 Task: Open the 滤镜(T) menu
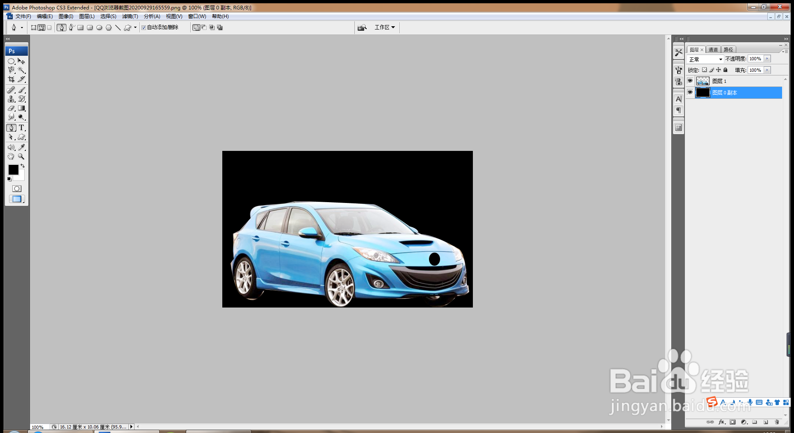click(130, 16)
